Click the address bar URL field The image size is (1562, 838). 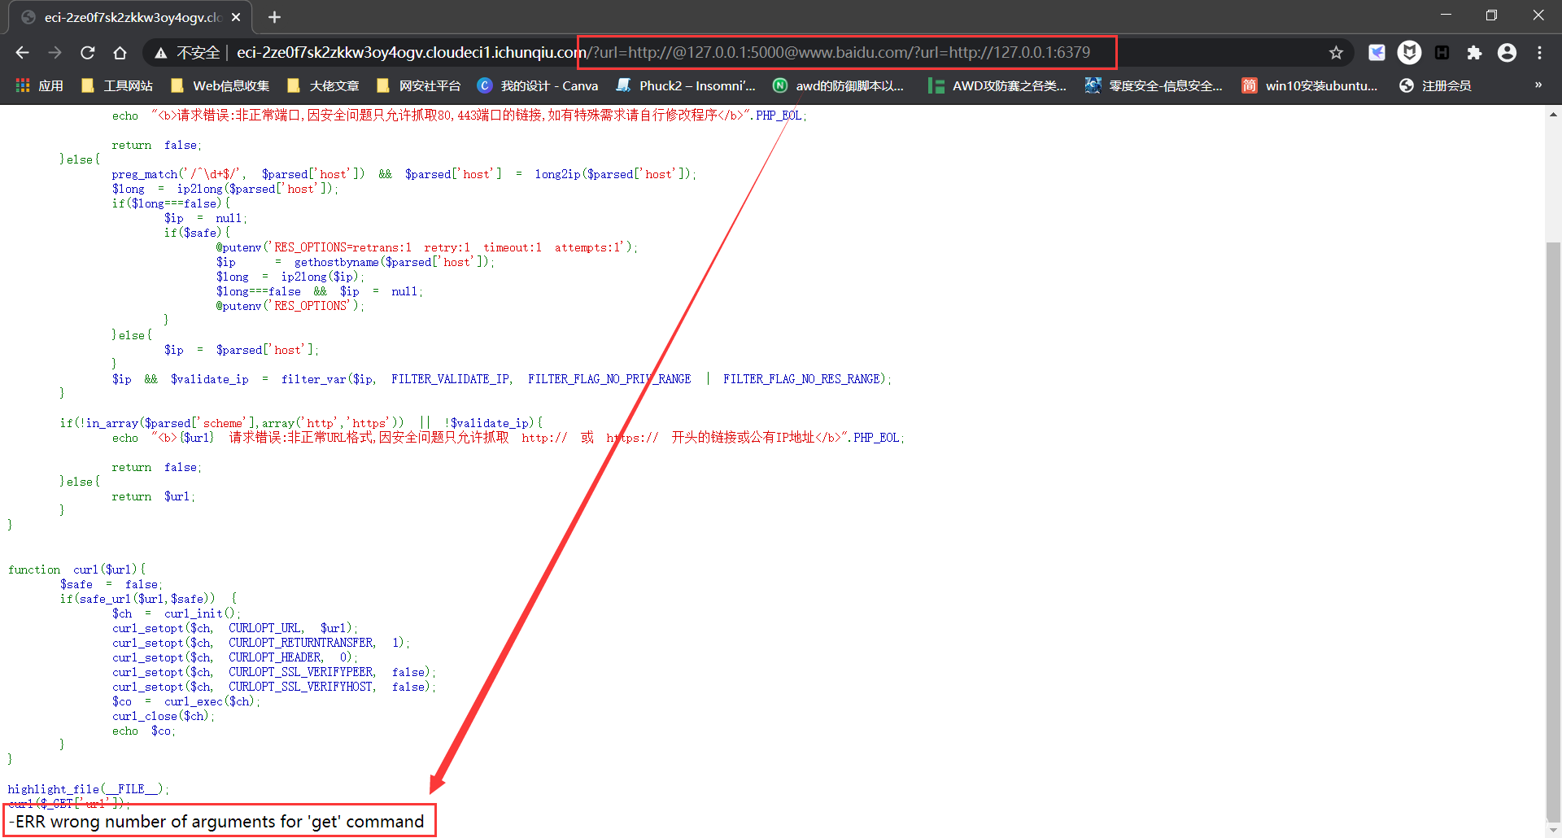tap(732, 53)
